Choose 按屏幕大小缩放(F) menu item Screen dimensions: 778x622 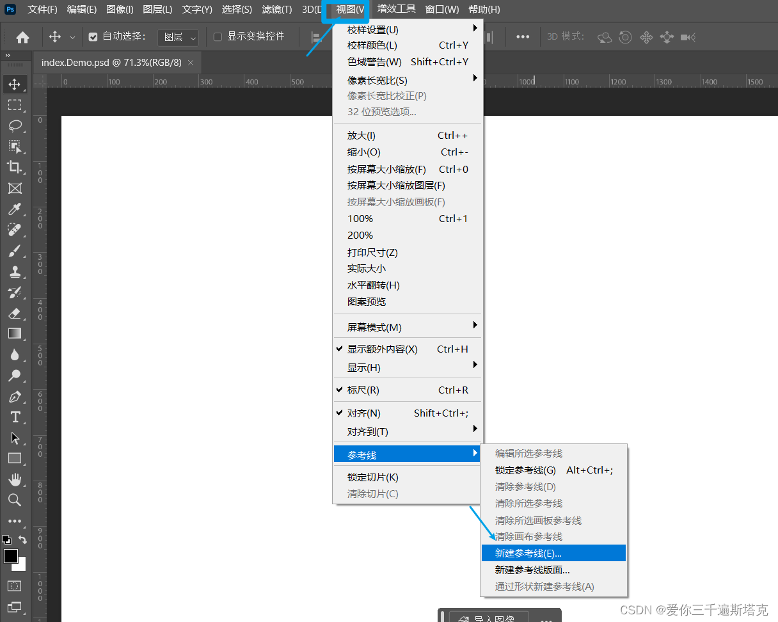click(408, 170)
